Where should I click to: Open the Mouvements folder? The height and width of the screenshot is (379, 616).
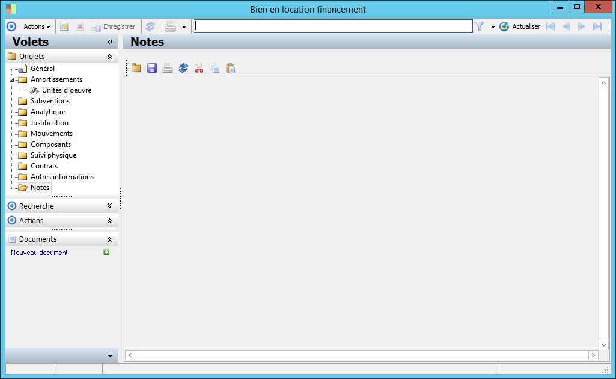tap(52, 134)
